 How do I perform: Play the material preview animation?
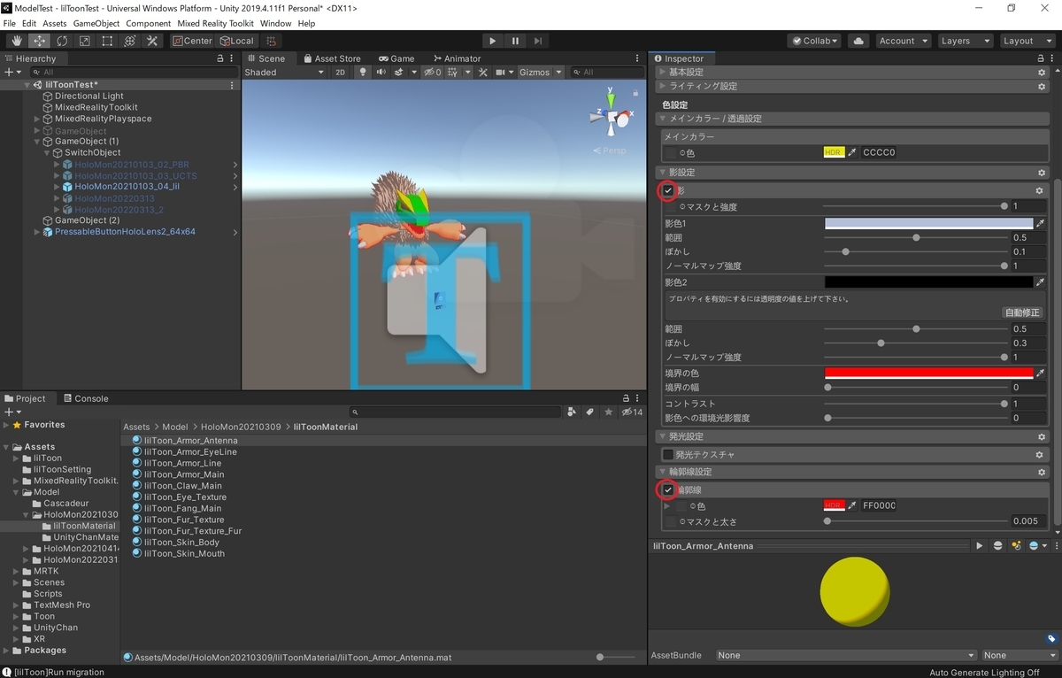[980, 546]
